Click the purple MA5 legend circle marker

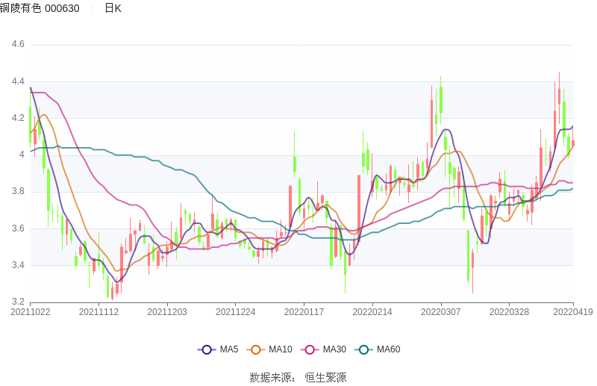coord(207,349)
